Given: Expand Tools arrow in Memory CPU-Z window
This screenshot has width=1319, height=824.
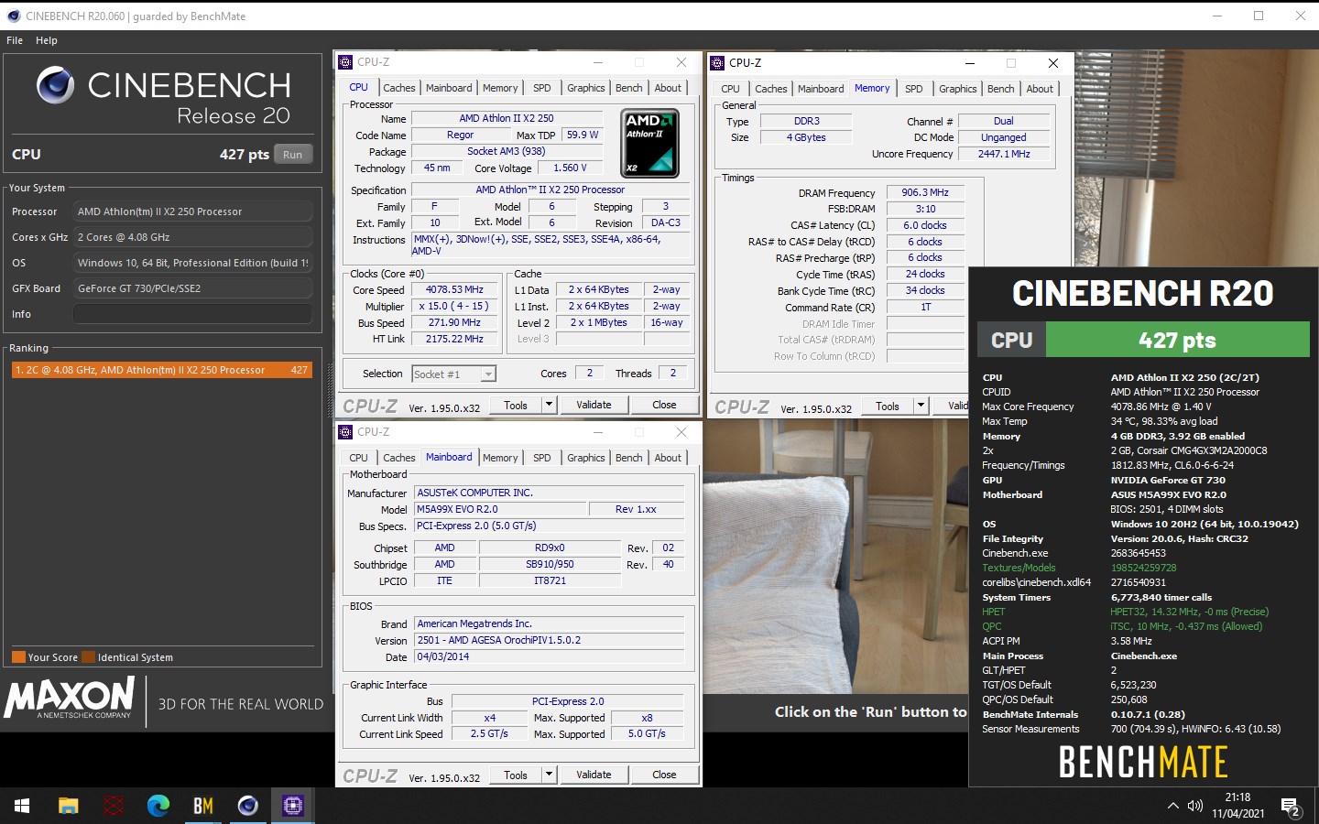Looking at the screenshot, I should tap(921, 406).
